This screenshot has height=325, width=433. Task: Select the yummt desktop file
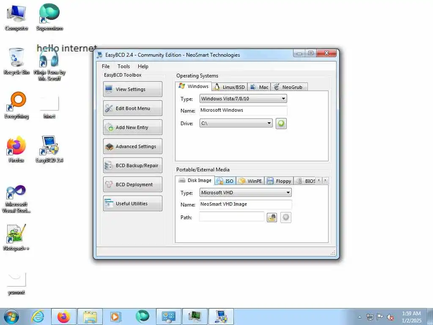pyautogui.click(x=16, y=284)
